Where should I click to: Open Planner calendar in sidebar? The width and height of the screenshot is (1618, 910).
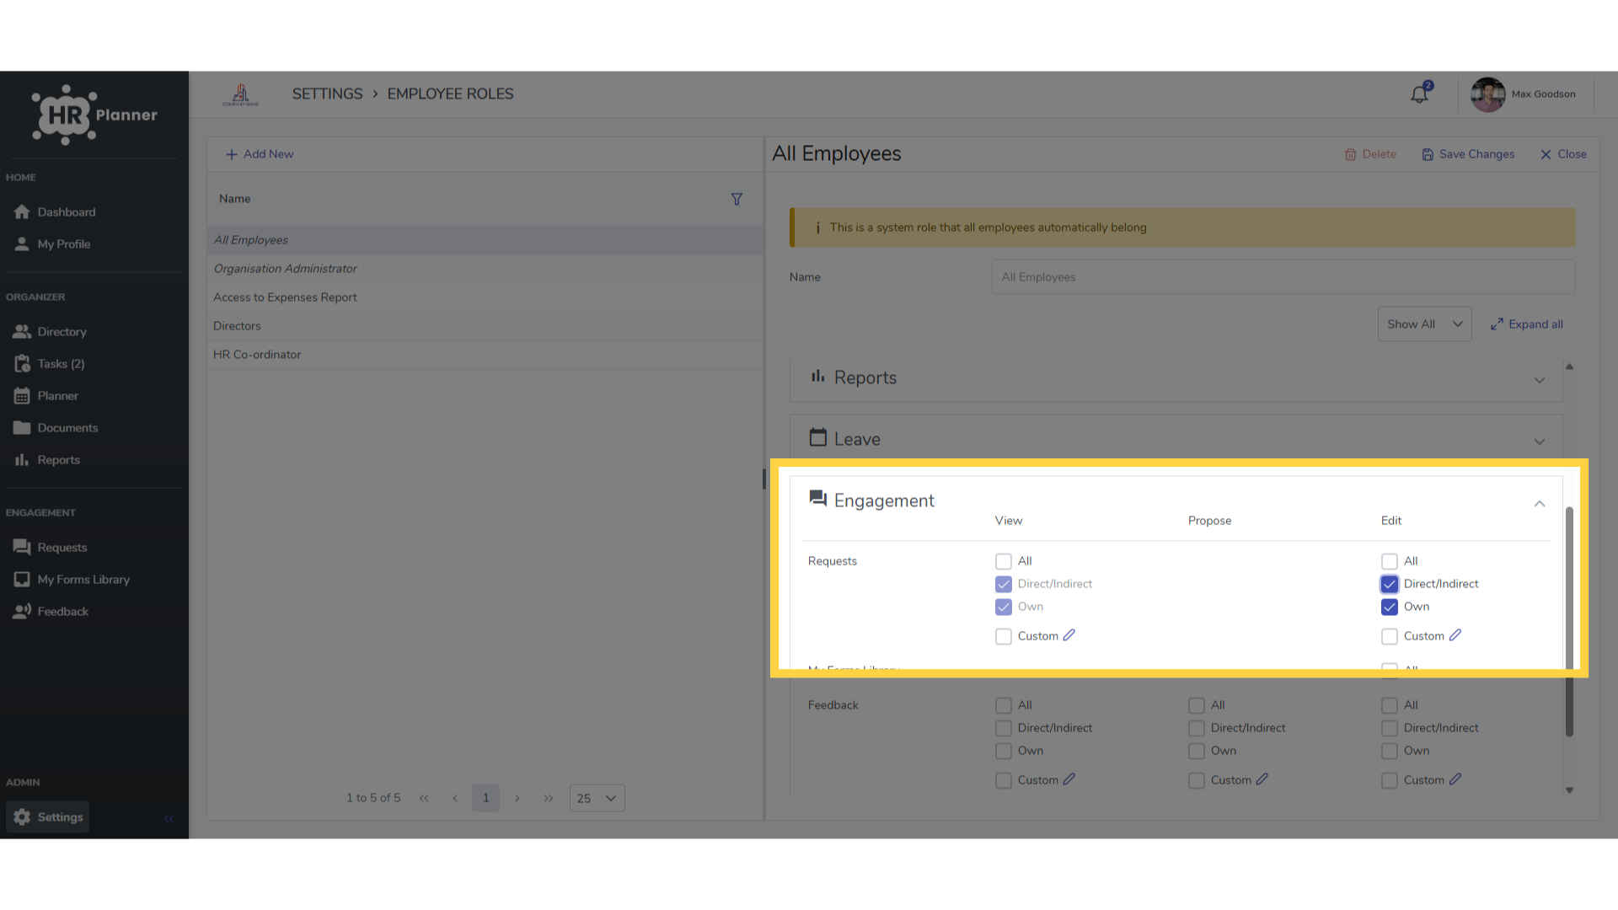click(46, 396)
